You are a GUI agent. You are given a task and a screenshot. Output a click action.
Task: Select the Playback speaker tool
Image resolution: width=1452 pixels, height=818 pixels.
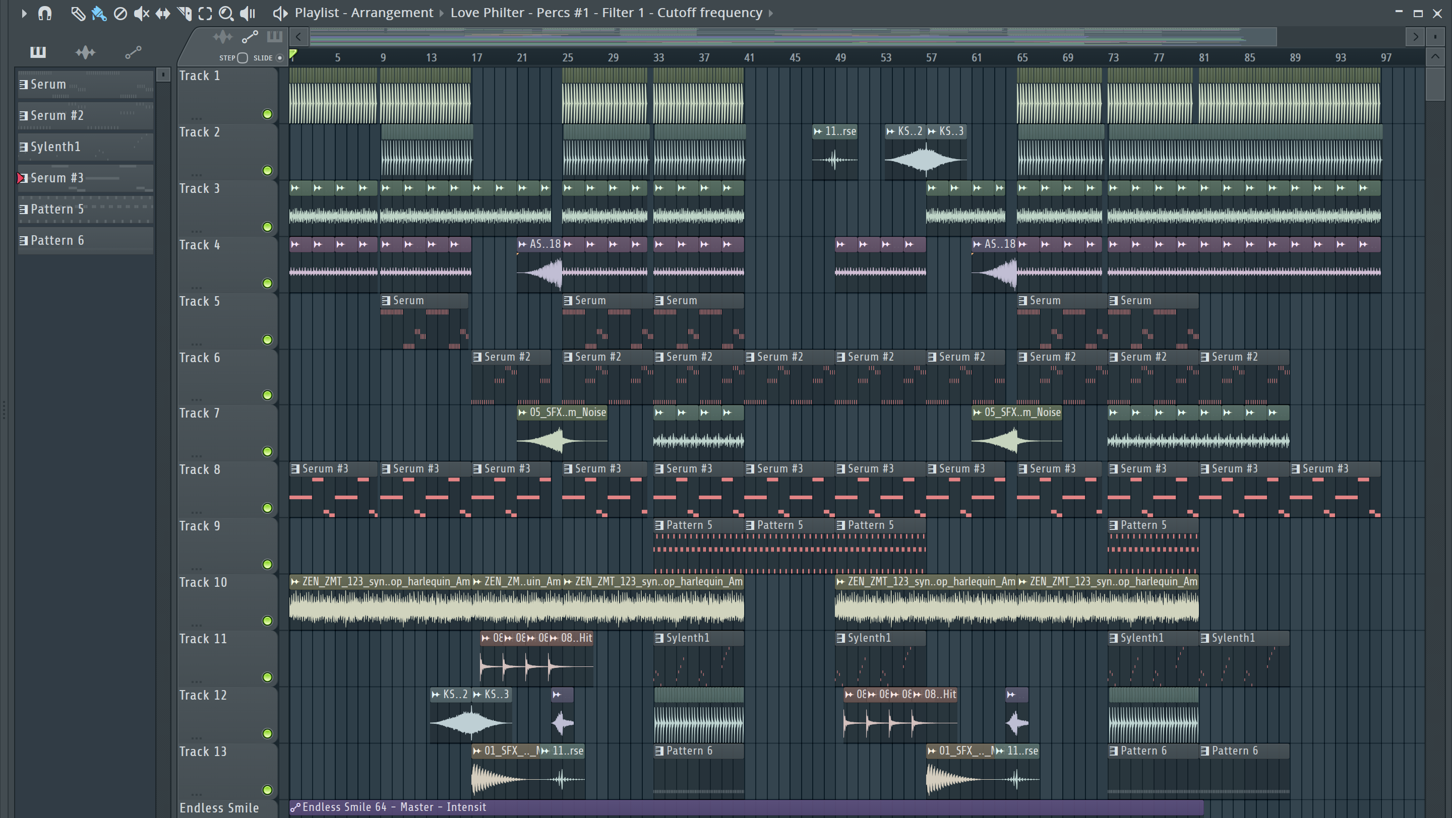pos(248,13)
